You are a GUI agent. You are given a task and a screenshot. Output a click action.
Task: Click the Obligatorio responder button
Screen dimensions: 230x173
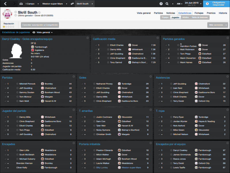(x=216, y=4)
